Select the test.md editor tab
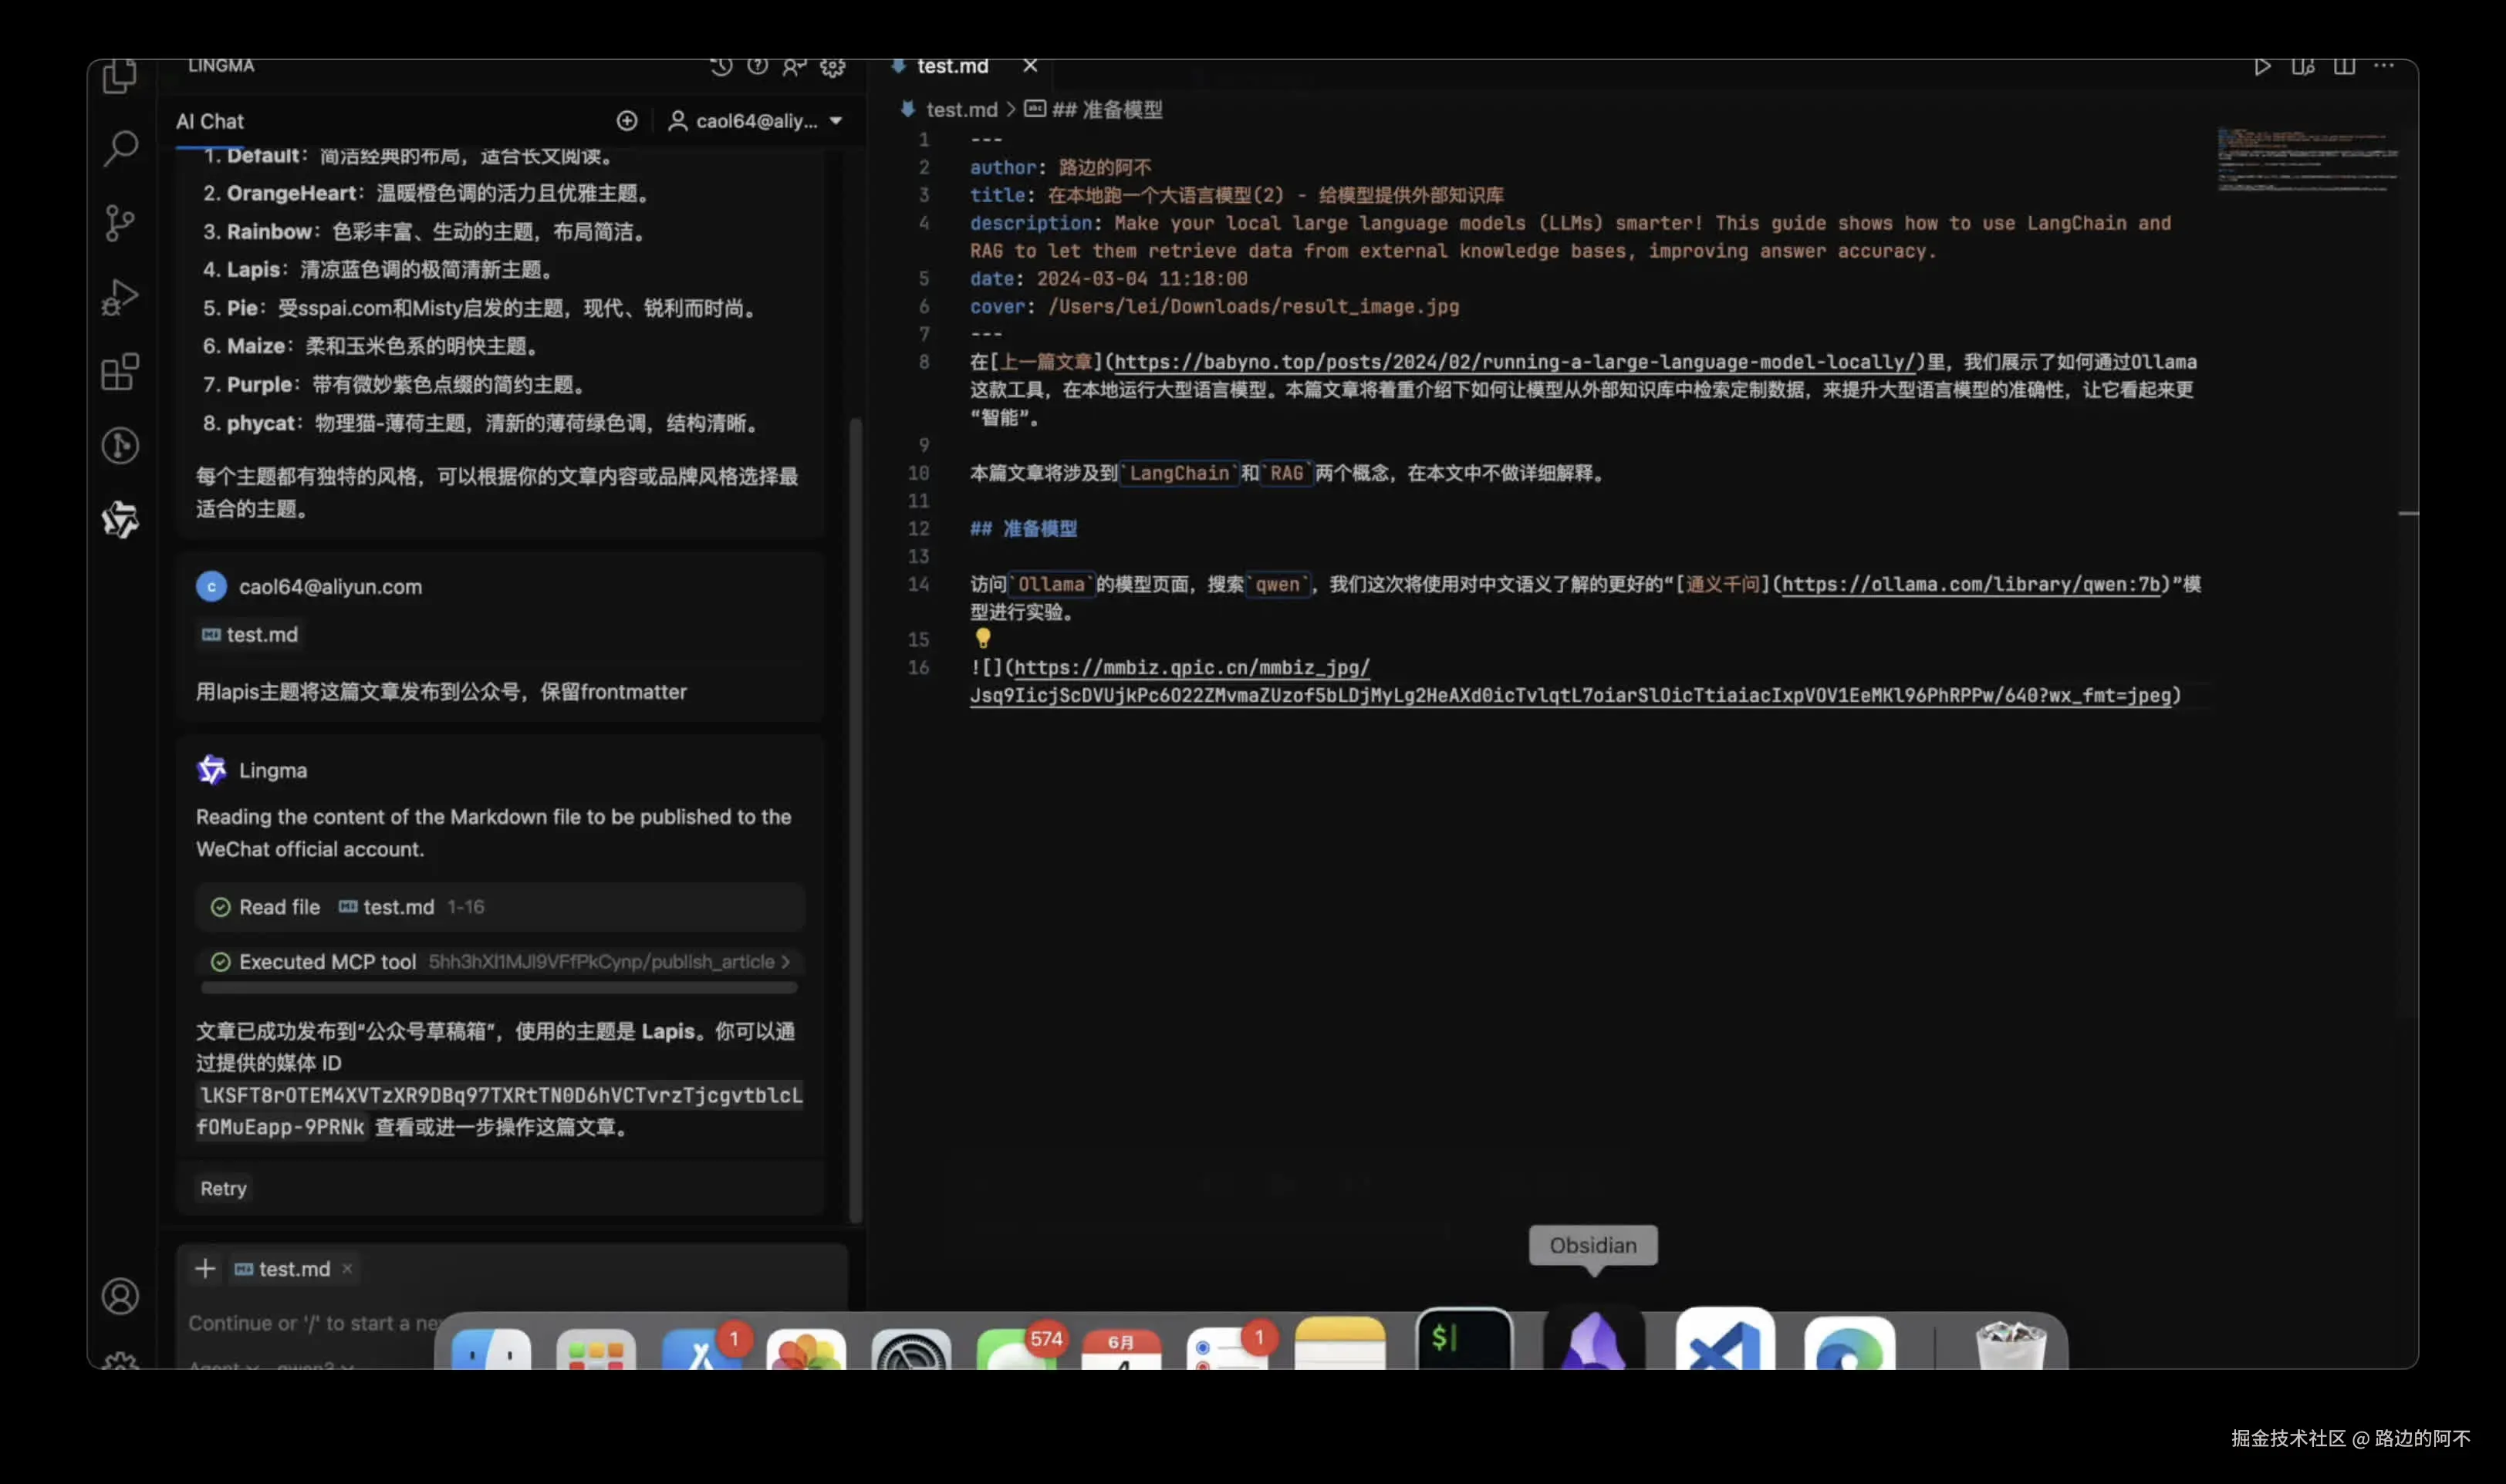 (x=951, y=66)
